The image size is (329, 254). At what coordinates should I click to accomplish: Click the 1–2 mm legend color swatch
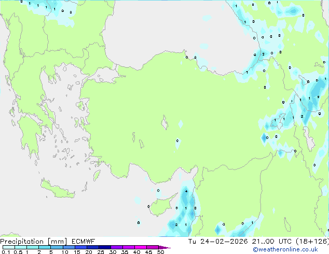pyautogui.click(x=33, y=247)
